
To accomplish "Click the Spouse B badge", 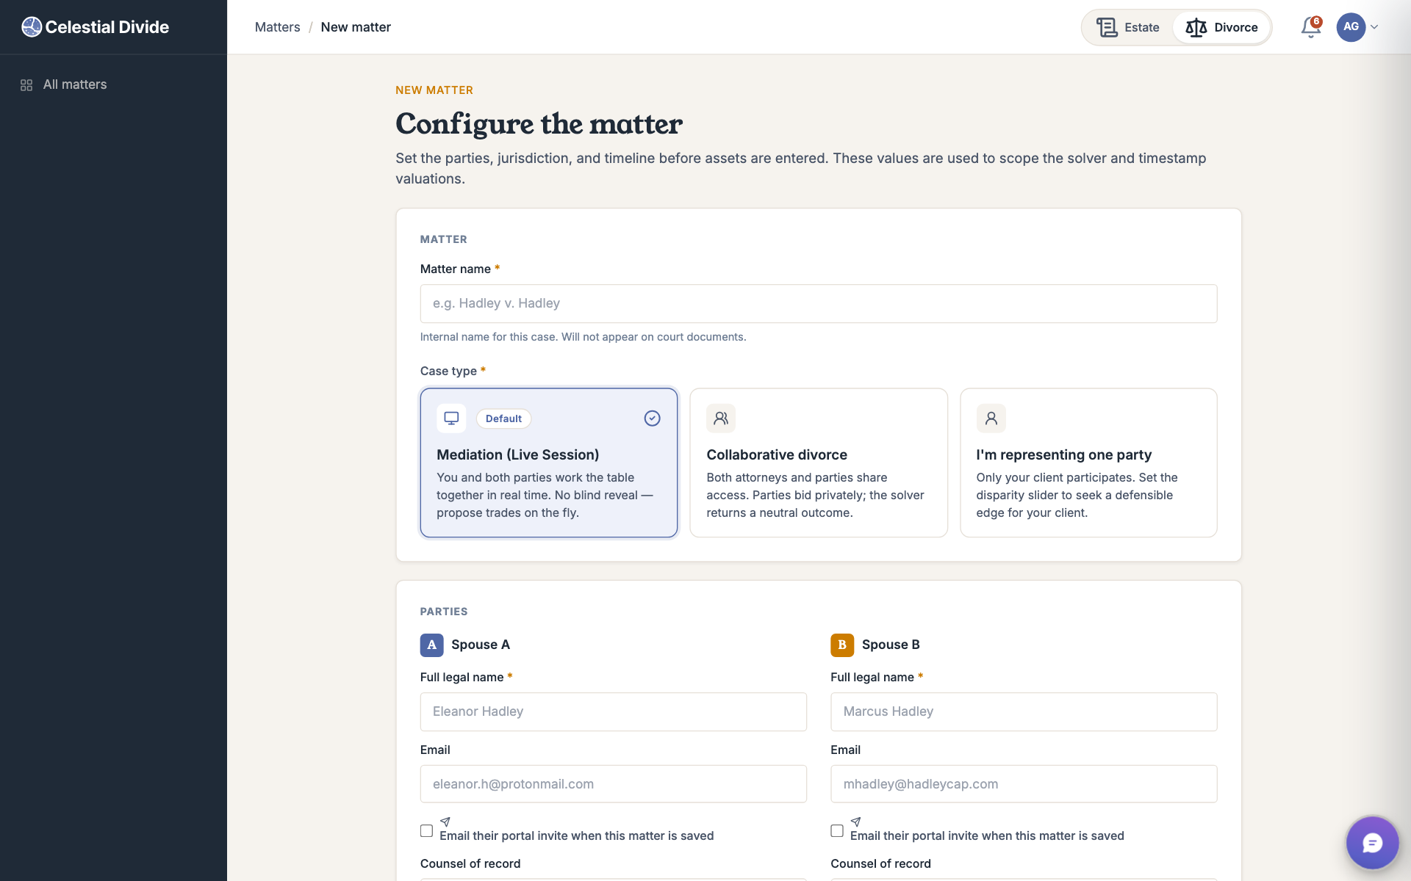I will pos(842,645).
